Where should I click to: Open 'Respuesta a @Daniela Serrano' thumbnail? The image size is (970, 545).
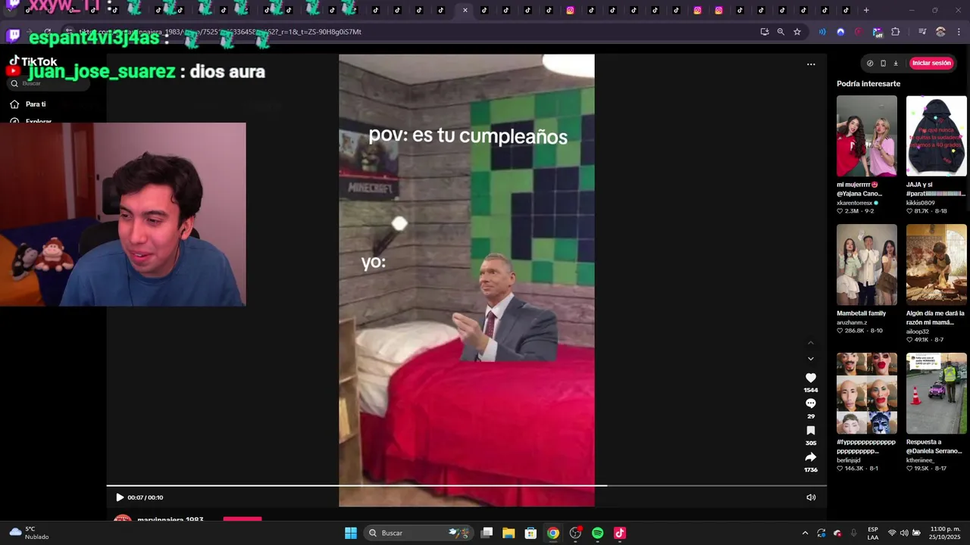pos(936,394)
